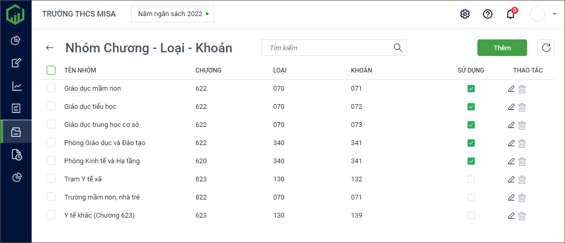Image resolution: width=565 pixels, height=243 pixels.
Task: Select the Giáo dục tiểu học row checkbox
Action: tap(51, 106)
